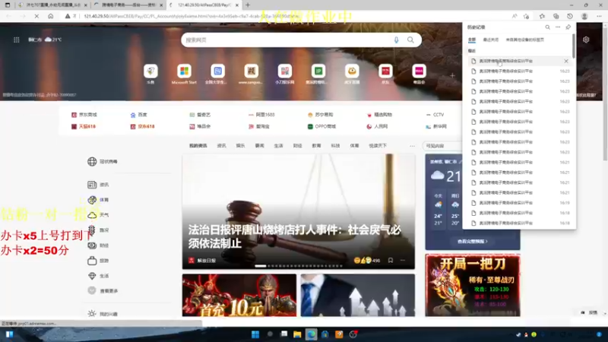Screen dimensions: 608x342
Task: Open the 爱奇艺 link
Action: tap(200, 115)
